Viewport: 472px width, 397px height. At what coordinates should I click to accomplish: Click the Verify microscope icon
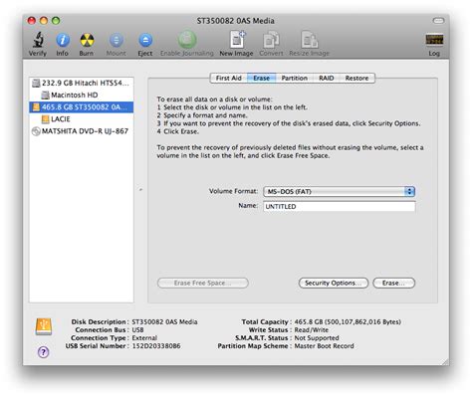38,40
